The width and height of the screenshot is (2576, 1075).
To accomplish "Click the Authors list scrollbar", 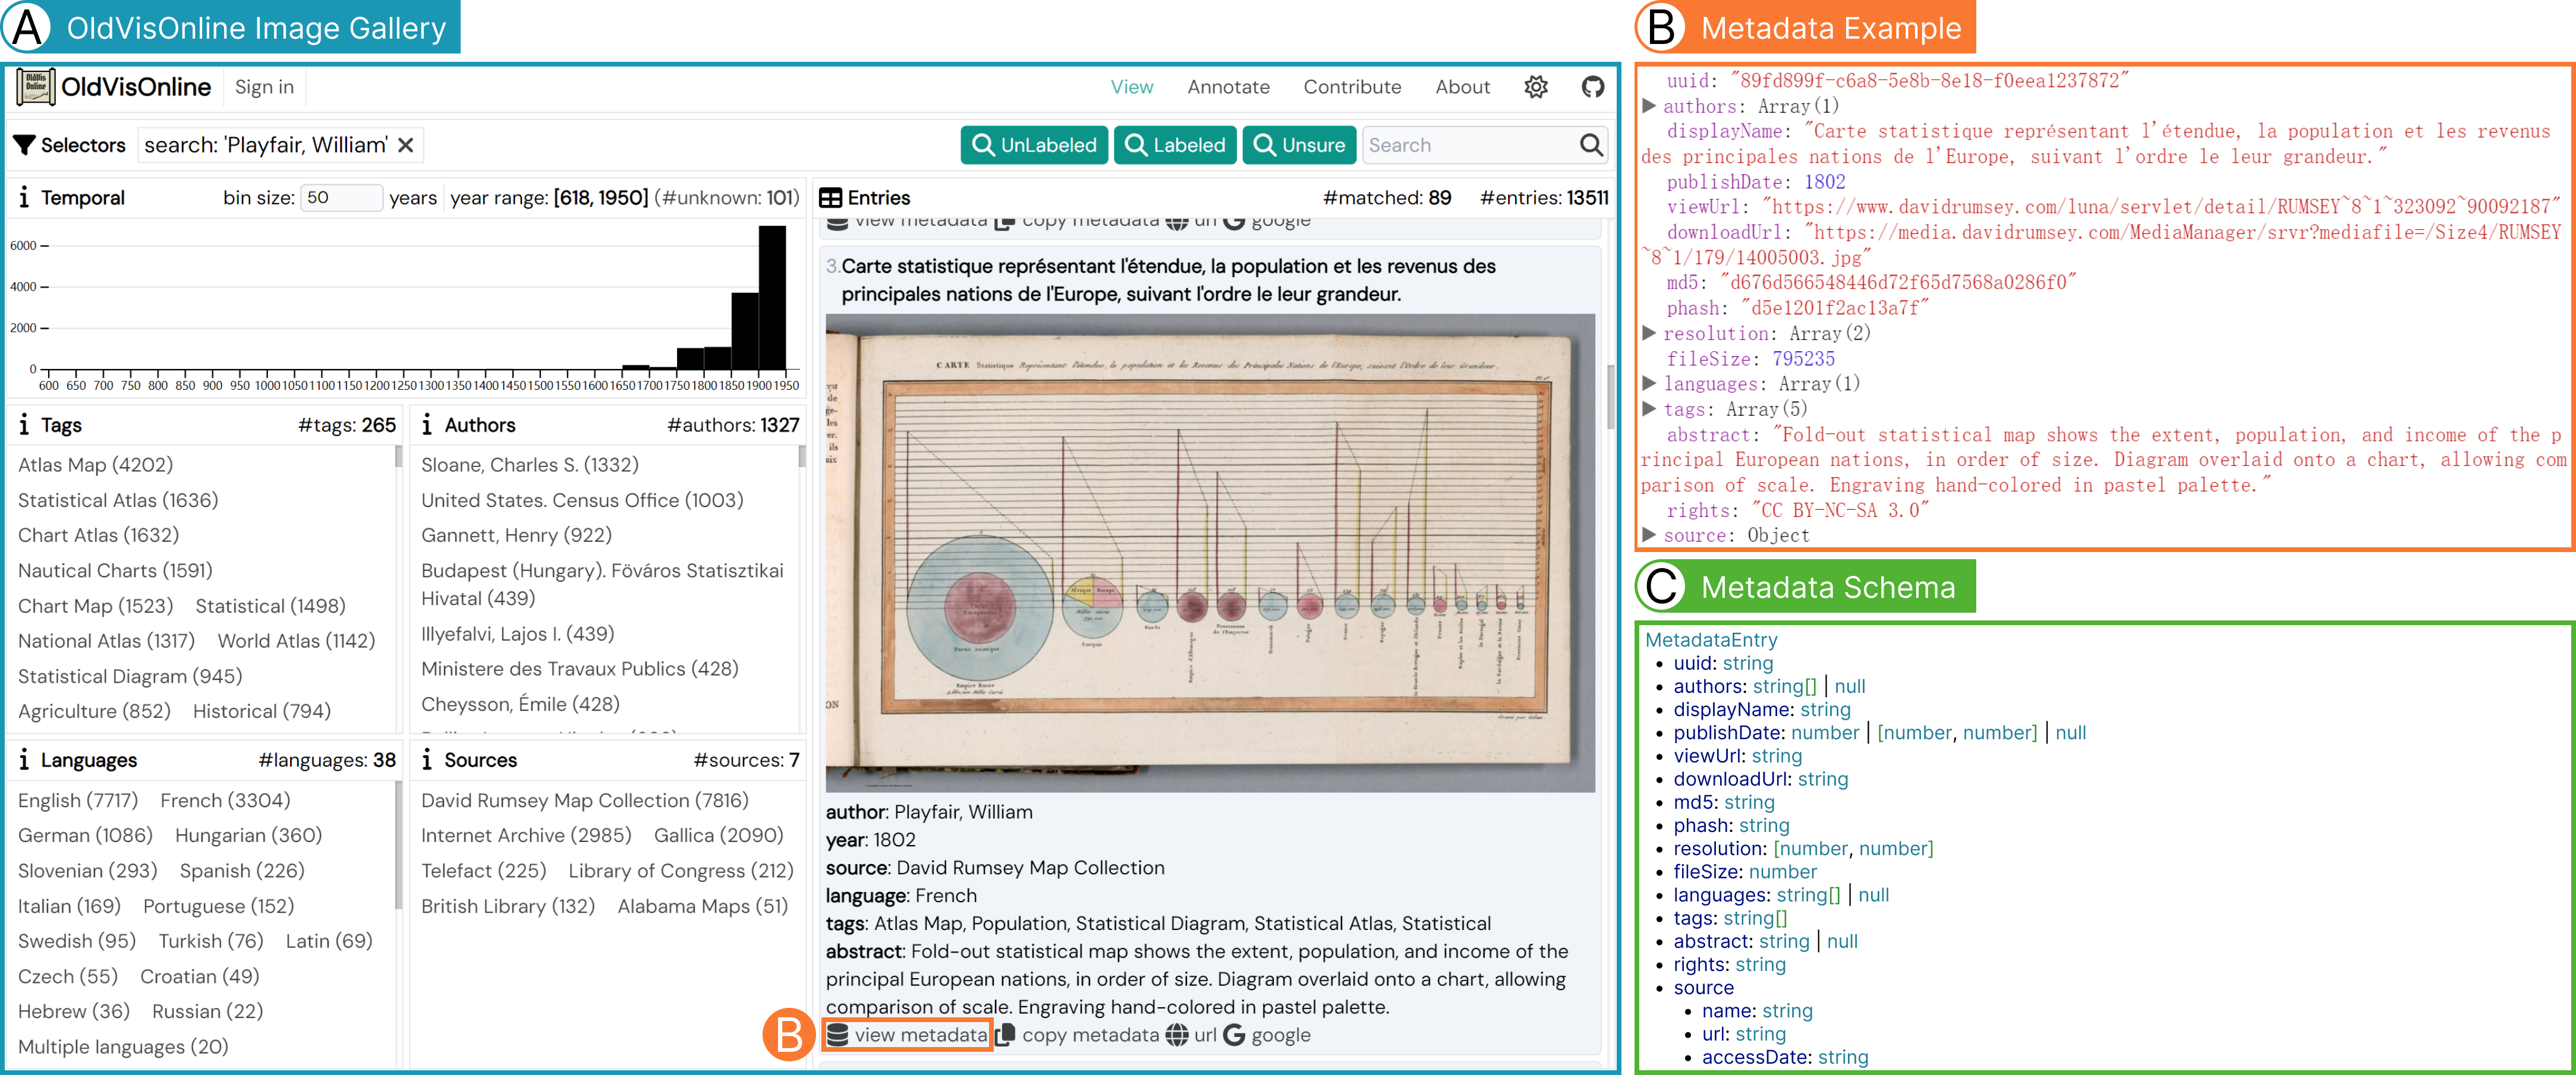I will 801,457.
